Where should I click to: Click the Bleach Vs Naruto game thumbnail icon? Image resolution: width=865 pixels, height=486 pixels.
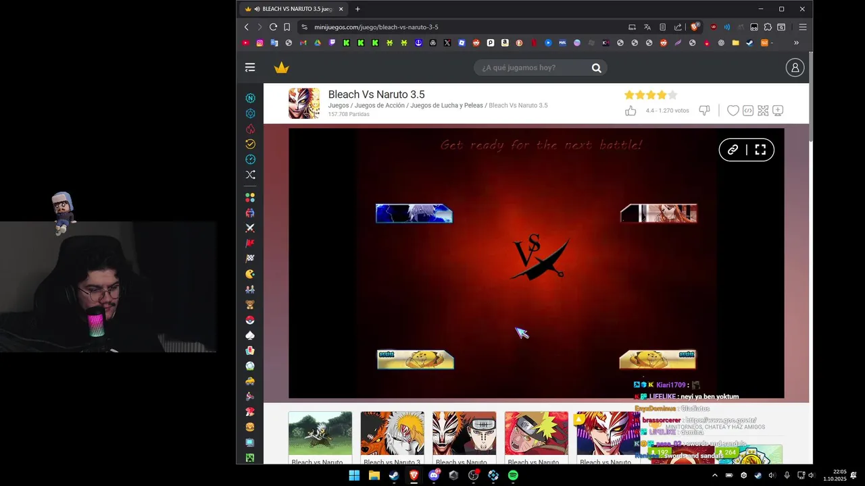click(x=304, y=103)
